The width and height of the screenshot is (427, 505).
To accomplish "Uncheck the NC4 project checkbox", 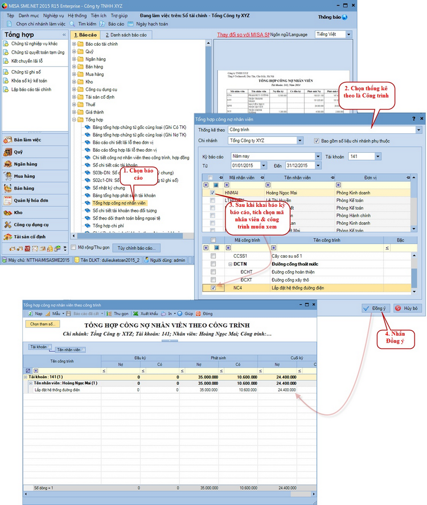I will [x=213, y=288].
